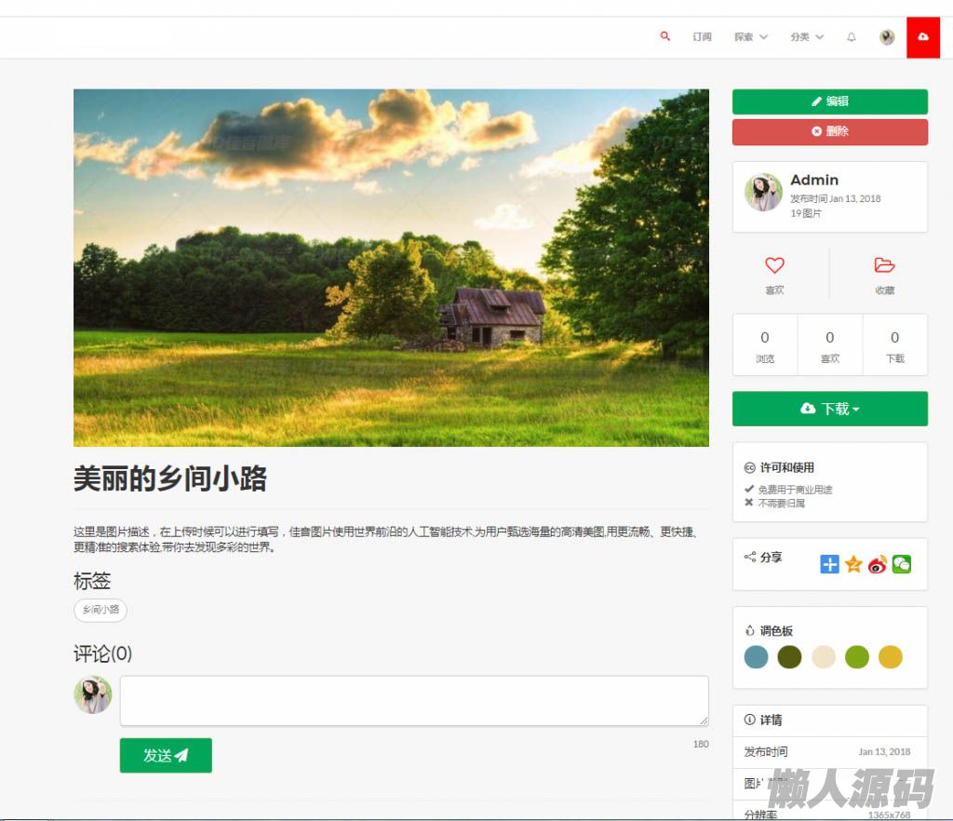The image size is (953, 821).
Task: Click Admin's profile avatar in sidebar
Action: point(763,192)
